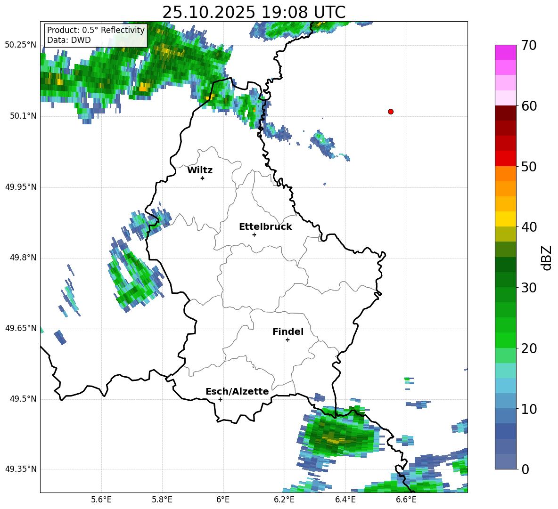Click the 6°E longitude label
Viewport: 558px width, 509px height.
click(x=223, y=500)
